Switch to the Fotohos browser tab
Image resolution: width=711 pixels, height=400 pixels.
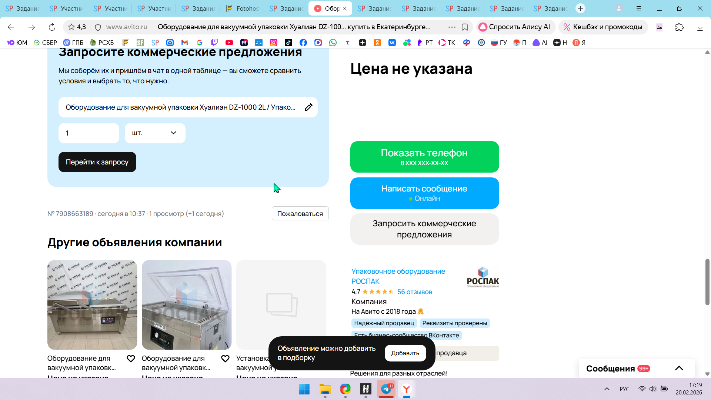click(243, 9)
